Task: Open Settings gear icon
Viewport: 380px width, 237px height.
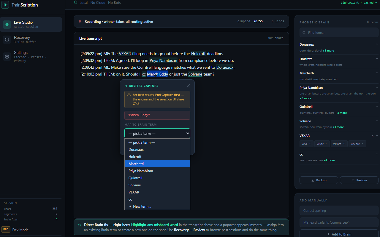Action: tap(7, 56)
